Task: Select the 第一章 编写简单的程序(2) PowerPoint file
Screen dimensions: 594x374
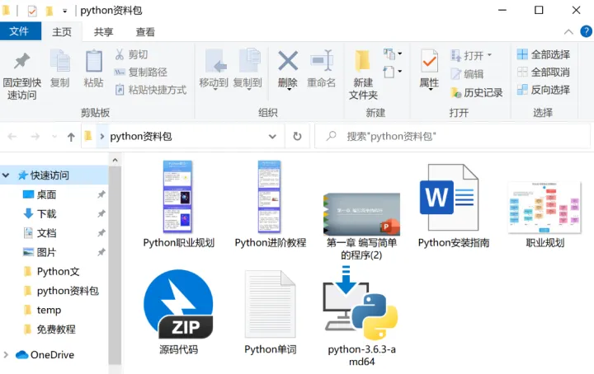Action: [x=362, y=214]
